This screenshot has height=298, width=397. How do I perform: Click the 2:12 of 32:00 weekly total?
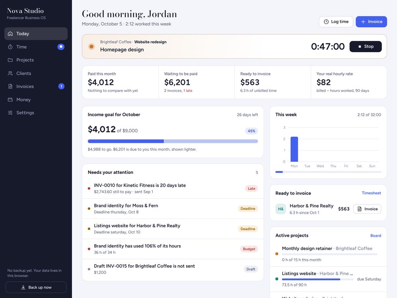(369, 115)
